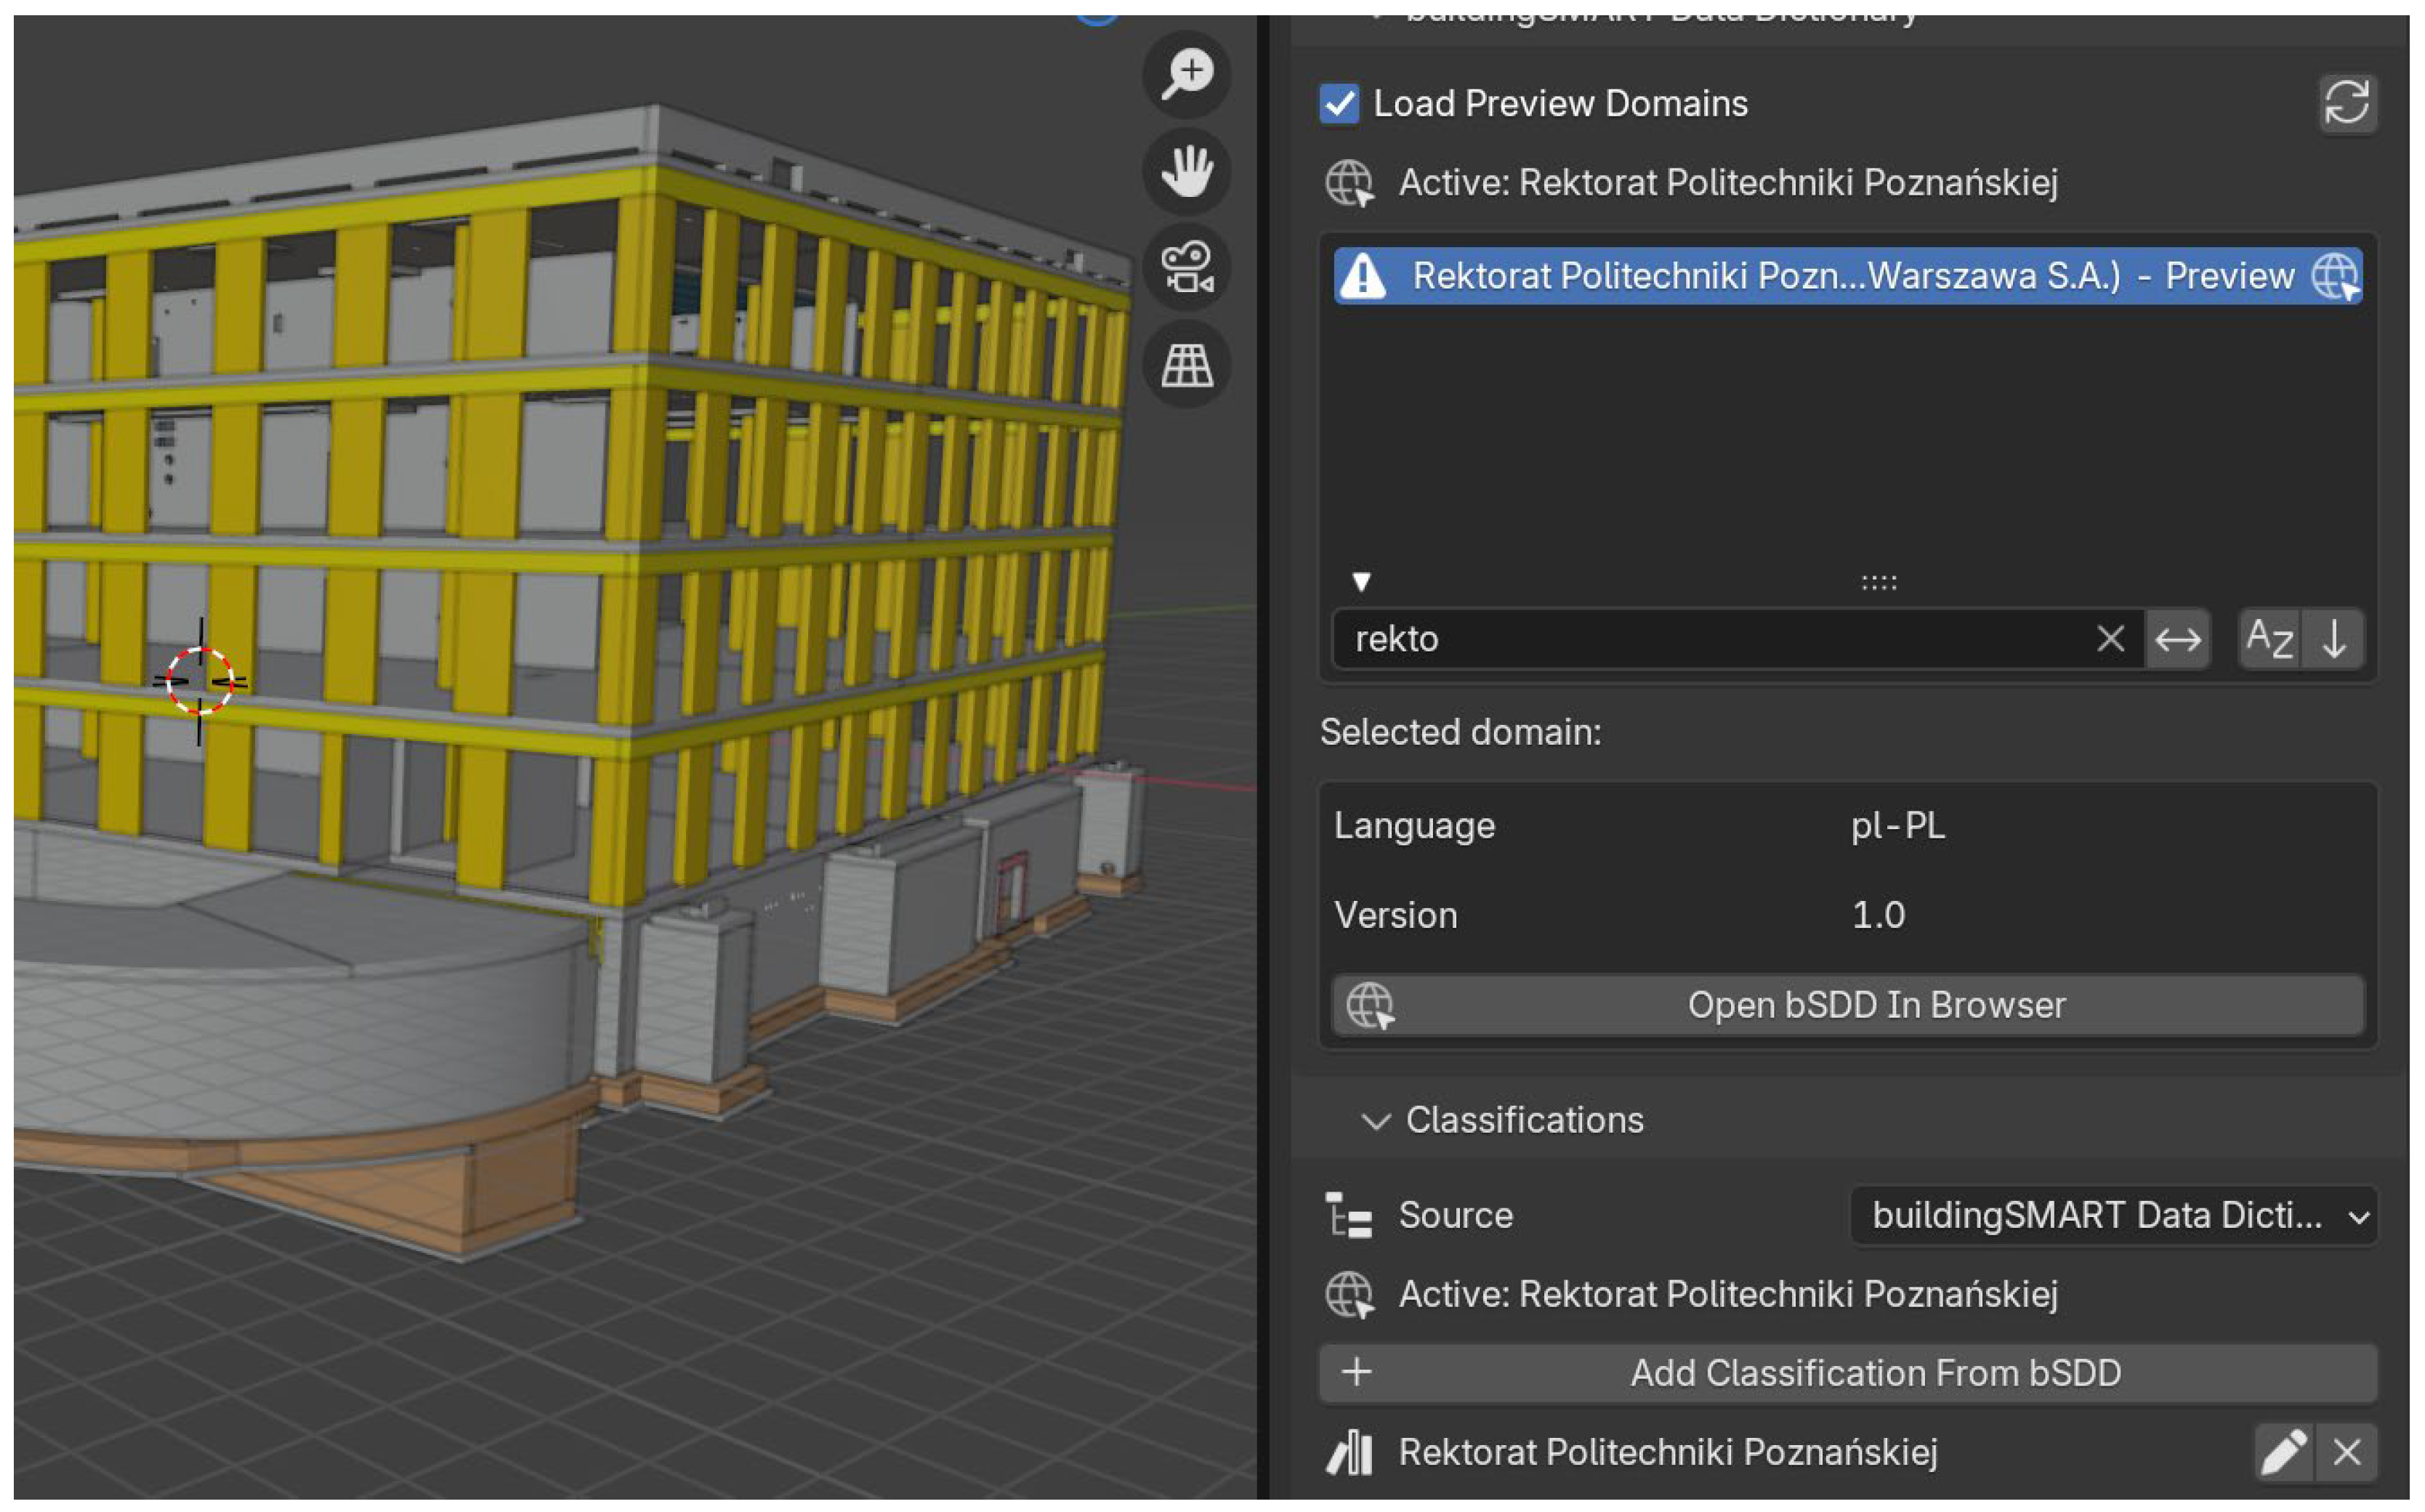
Task: Uncheck Load Preview Domains
Action: point(1339,104)
